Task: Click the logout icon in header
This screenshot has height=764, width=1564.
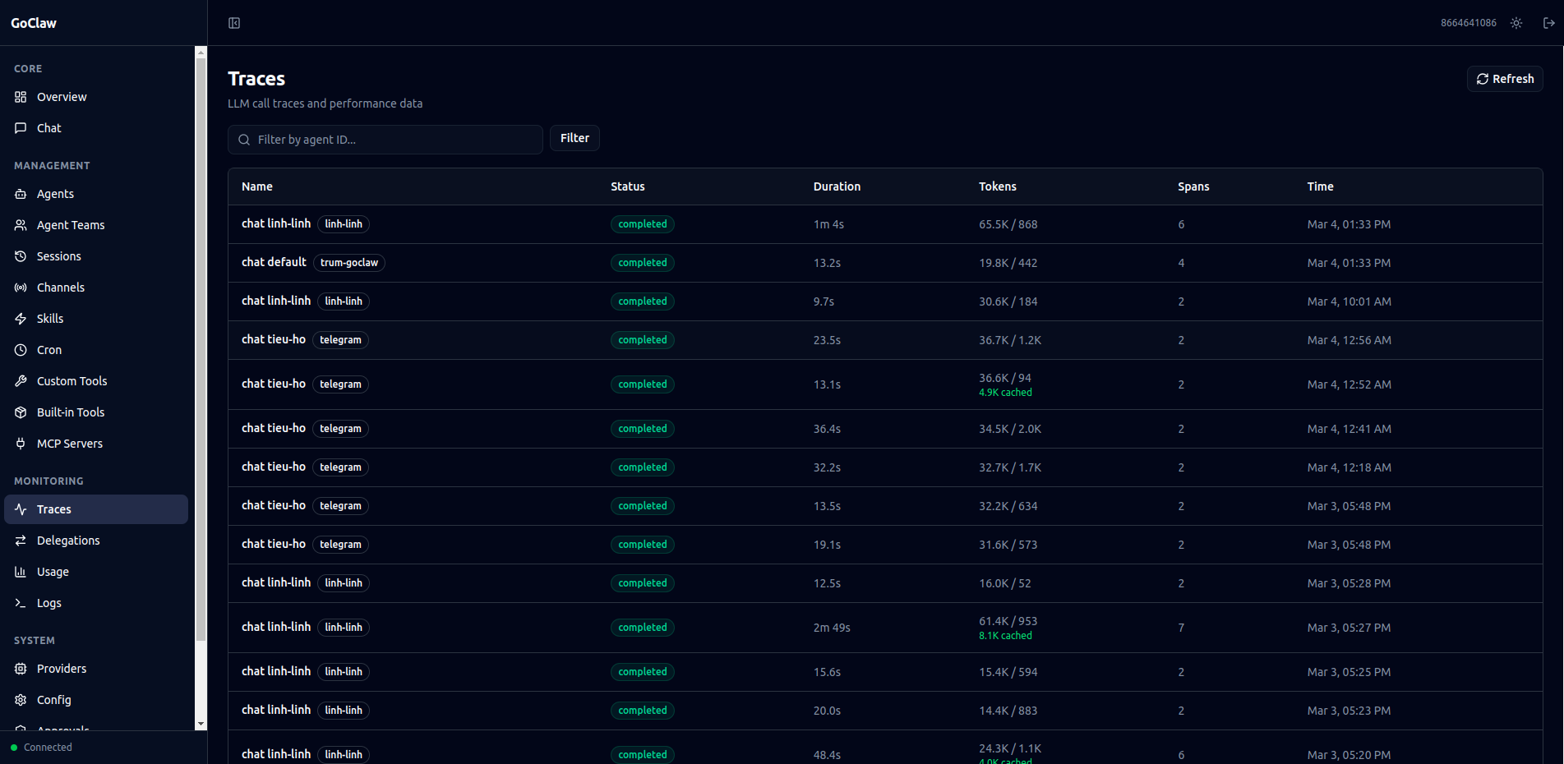Action: [1548, 23]
